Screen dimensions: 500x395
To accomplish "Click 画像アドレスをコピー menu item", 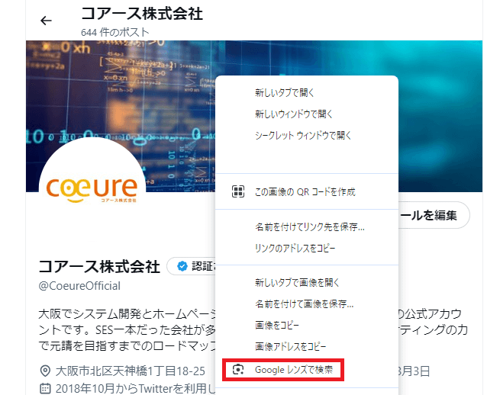I will click(x=290, y=346).
